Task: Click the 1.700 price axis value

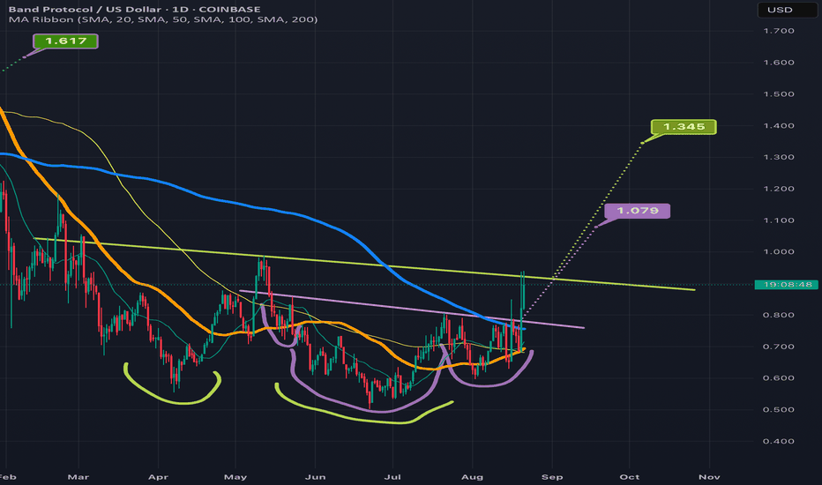Action: point(779,31)
